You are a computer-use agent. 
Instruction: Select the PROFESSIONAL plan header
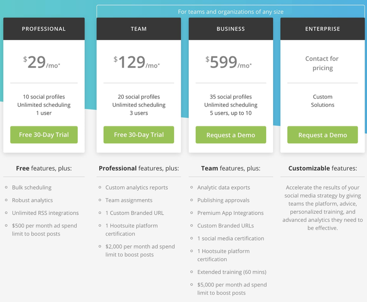point(44,29)
